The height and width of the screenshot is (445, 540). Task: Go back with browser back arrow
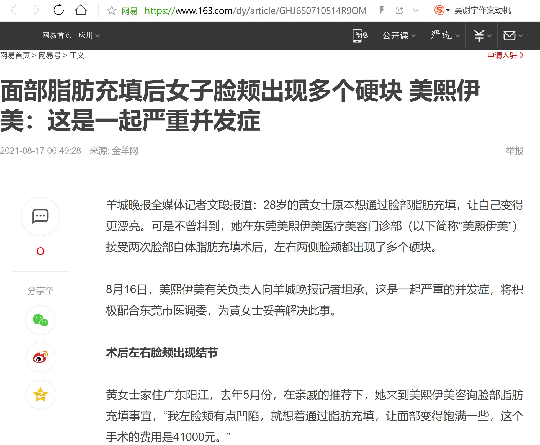point(14,10)
